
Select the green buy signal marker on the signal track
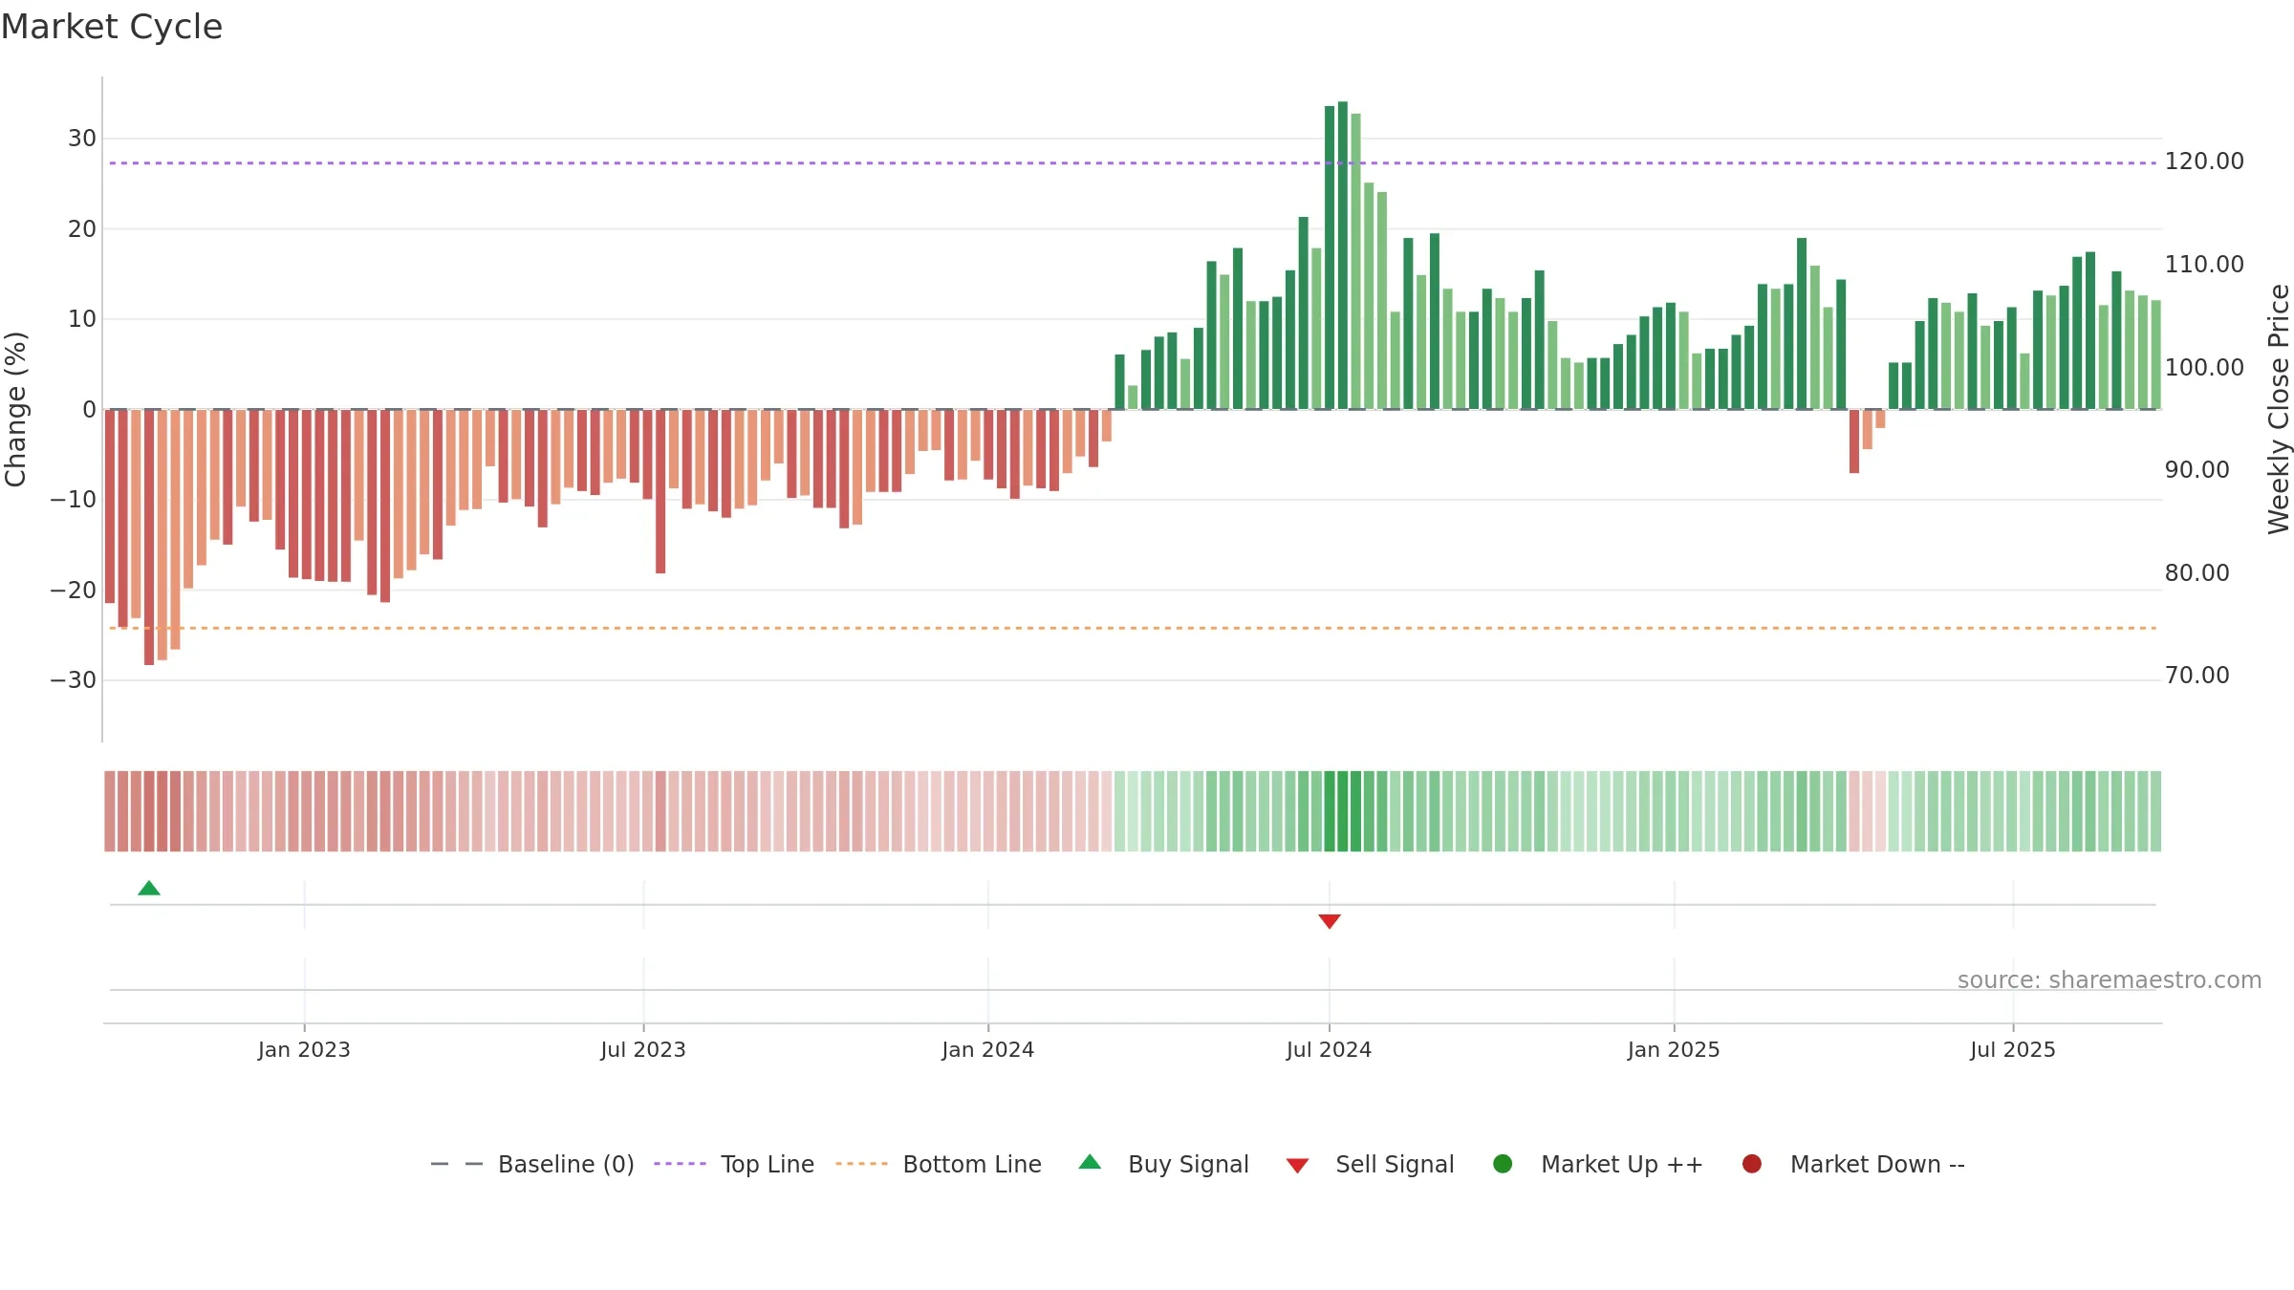(149, 889)
